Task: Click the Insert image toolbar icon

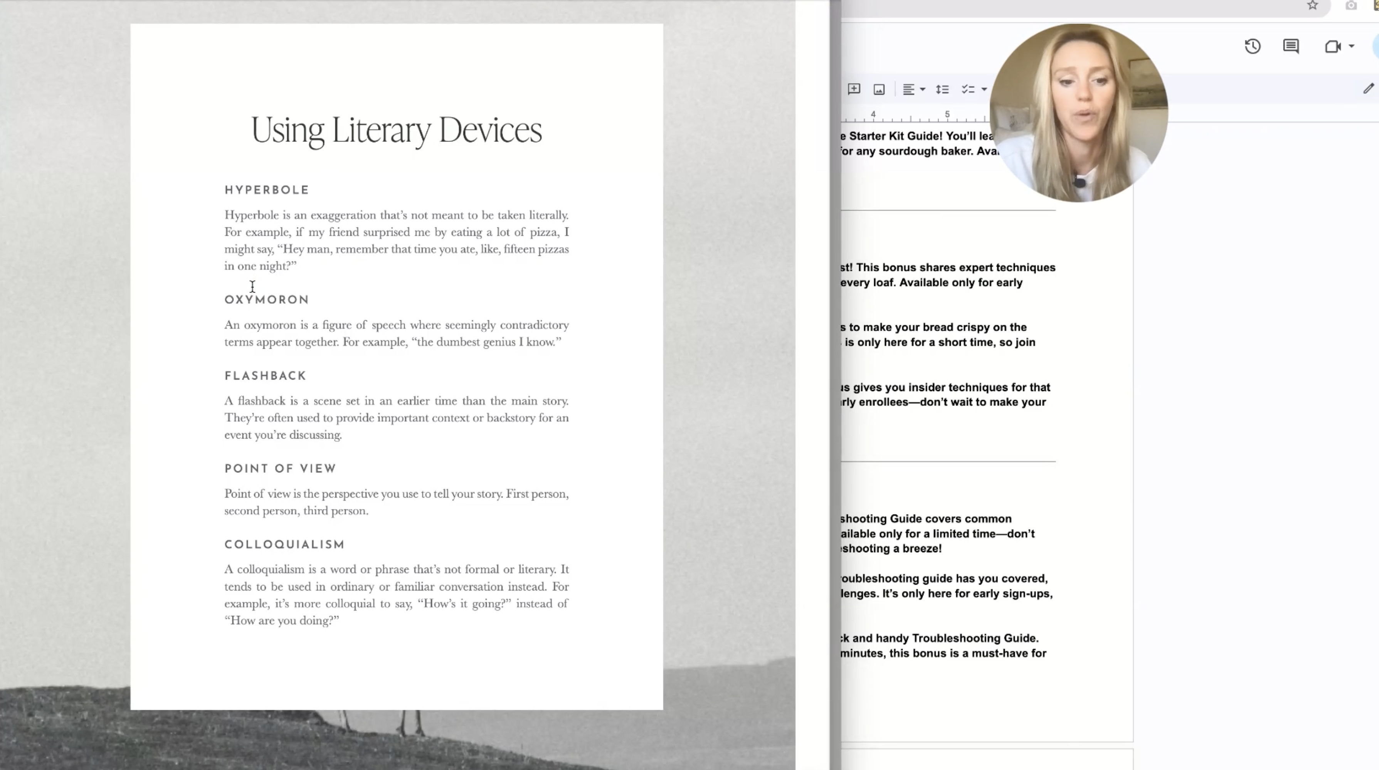Action: 879,89
